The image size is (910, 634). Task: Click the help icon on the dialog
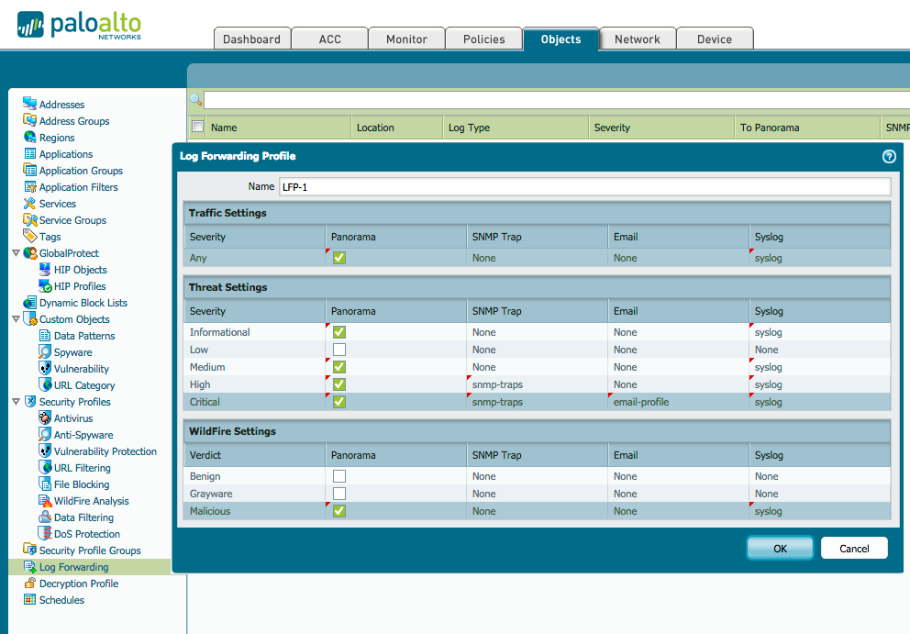[888, 157]
